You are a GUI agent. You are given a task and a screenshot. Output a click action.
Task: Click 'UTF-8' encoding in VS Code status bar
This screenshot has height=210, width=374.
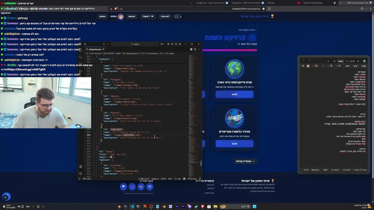[x=163, y=179]
